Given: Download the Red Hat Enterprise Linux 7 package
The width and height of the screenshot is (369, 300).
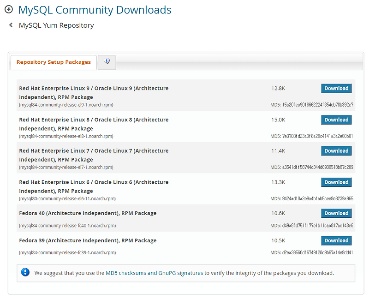Looking at the screenshot, I should [x=336, y=150].
